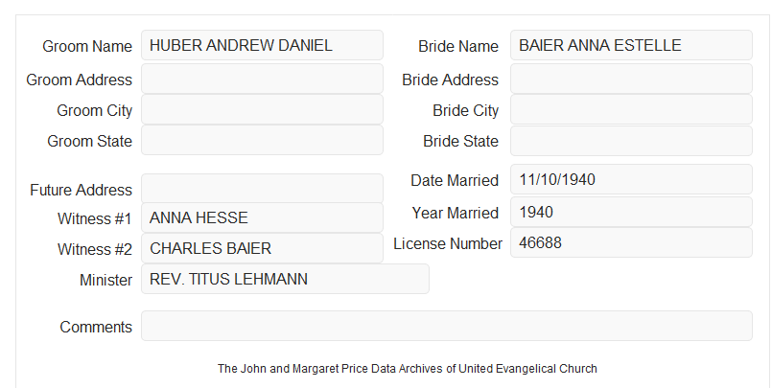Click the Data Archives footer text
The image size is (772, 388).
point(408,368)
